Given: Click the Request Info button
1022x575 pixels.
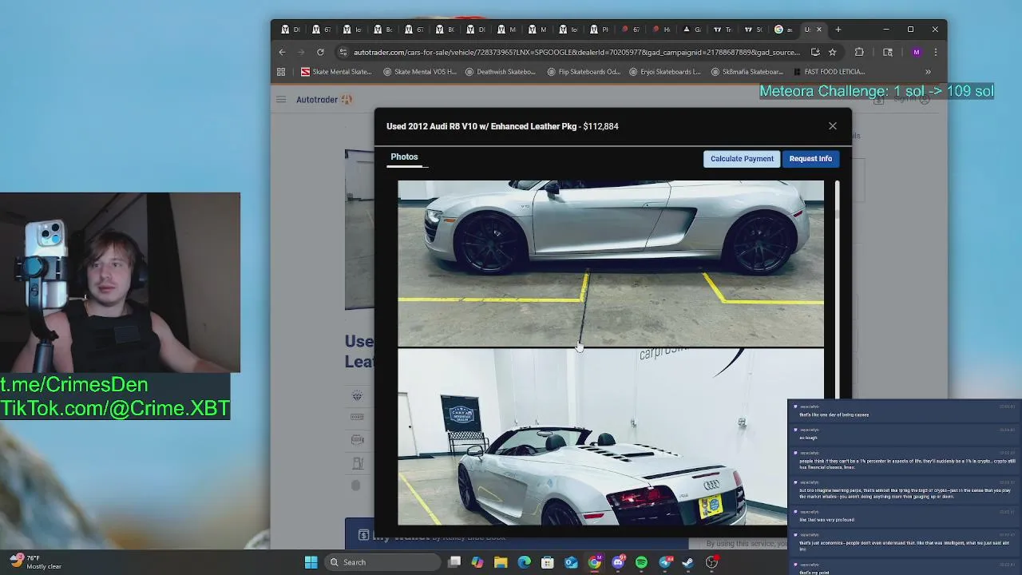Looking at the screenshot, I should click(810, 158).
